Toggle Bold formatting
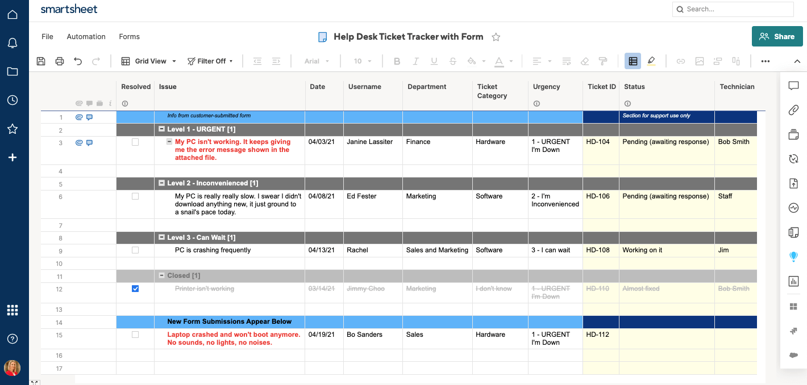Viewport: 807px width, 385px height. (x=397, y=61)
